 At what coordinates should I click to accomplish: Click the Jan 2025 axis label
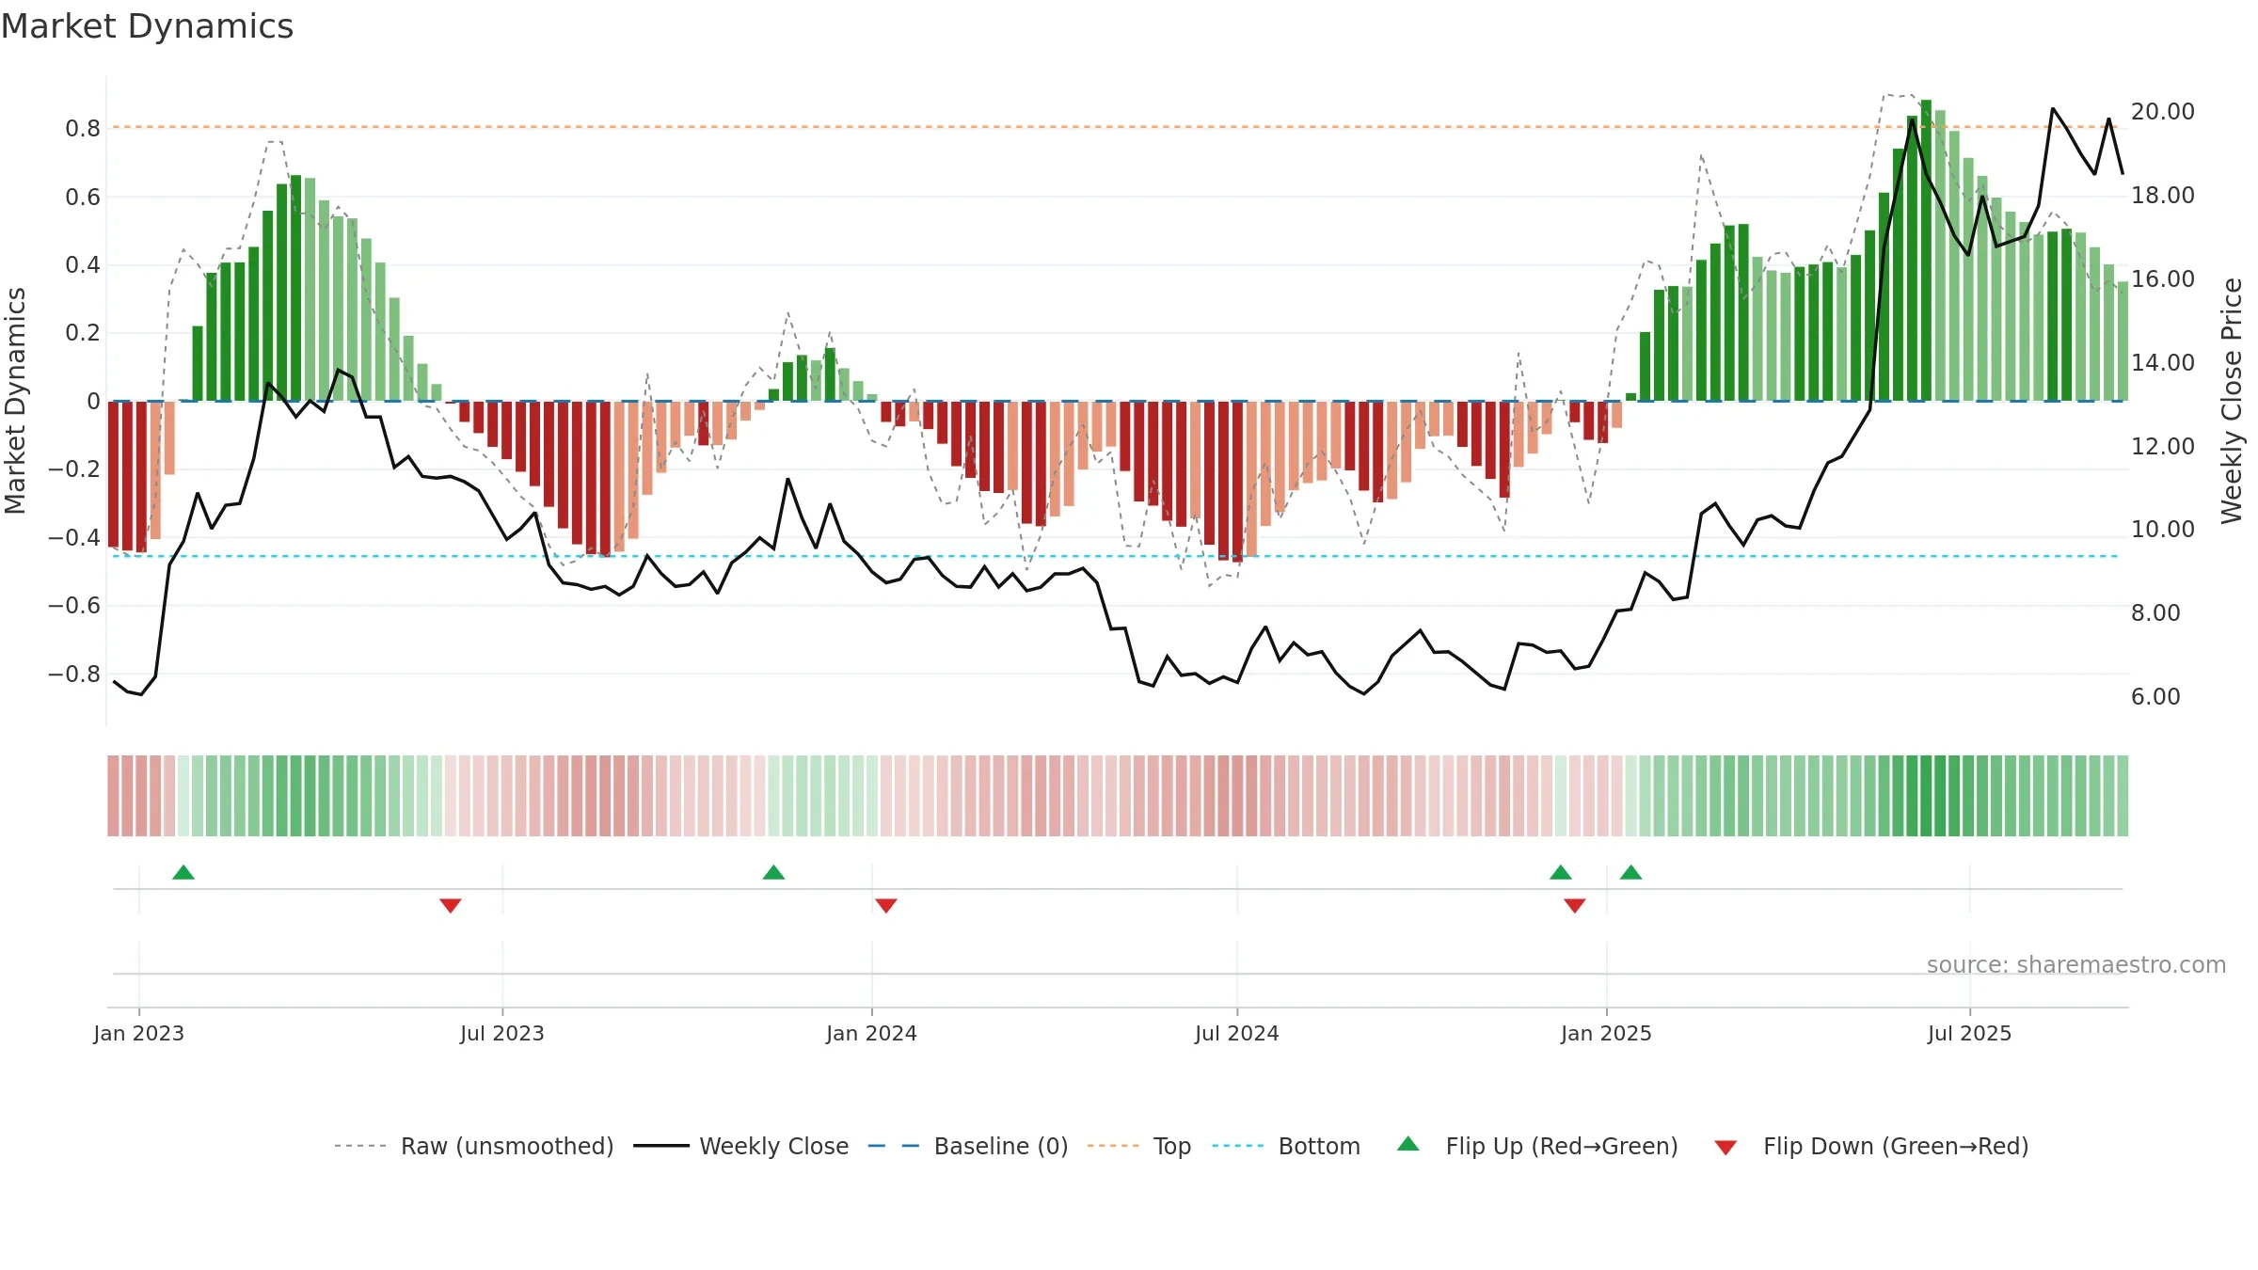click(x=1606, y=1033)
